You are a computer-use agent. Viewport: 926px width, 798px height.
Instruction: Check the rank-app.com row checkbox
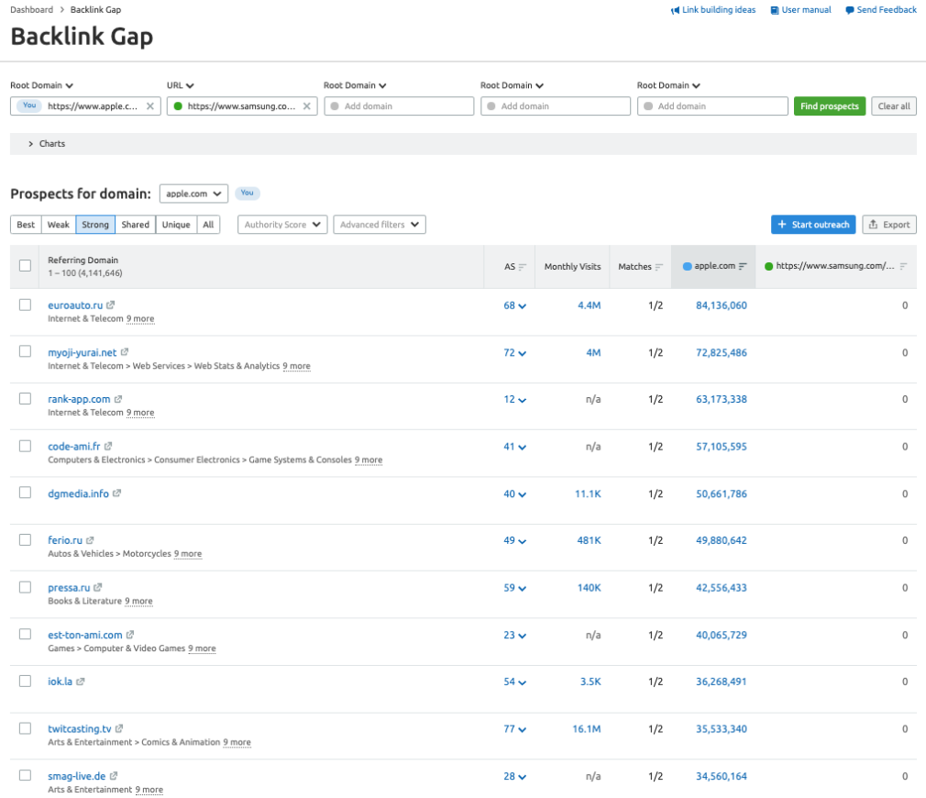click(x=25, y=399)
